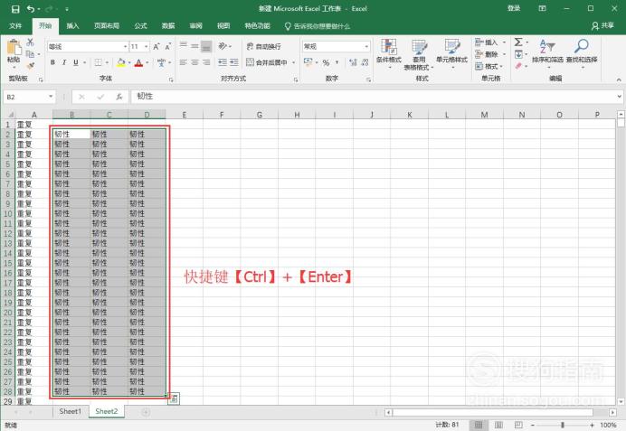Switch to Formulas (公式) tab

click(140, 26)
